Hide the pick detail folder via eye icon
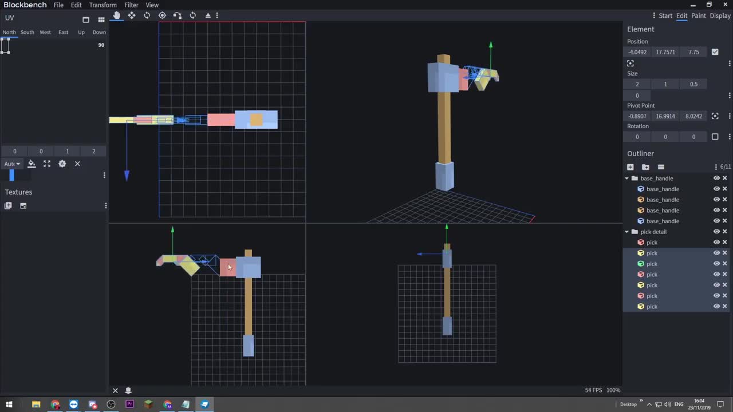Image resolution: width=733 pixels, height=412 pixels. coord(716,232)
